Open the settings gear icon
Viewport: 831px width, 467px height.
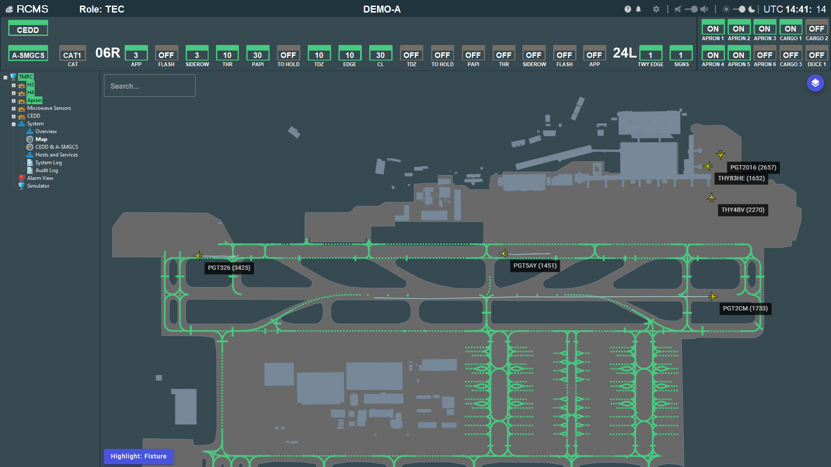click(x=656, y=9)
